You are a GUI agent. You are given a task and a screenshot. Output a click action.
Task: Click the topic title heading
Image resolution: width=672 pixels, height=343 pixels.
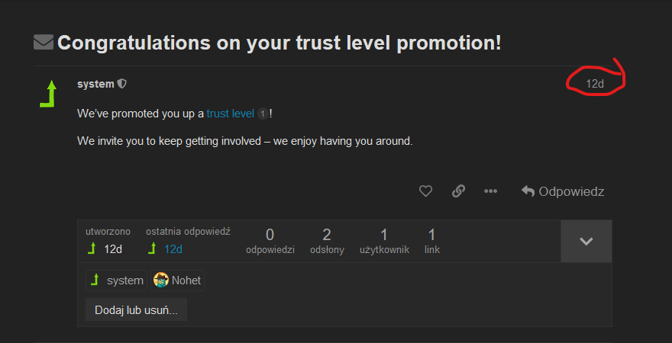pos(279,43)
